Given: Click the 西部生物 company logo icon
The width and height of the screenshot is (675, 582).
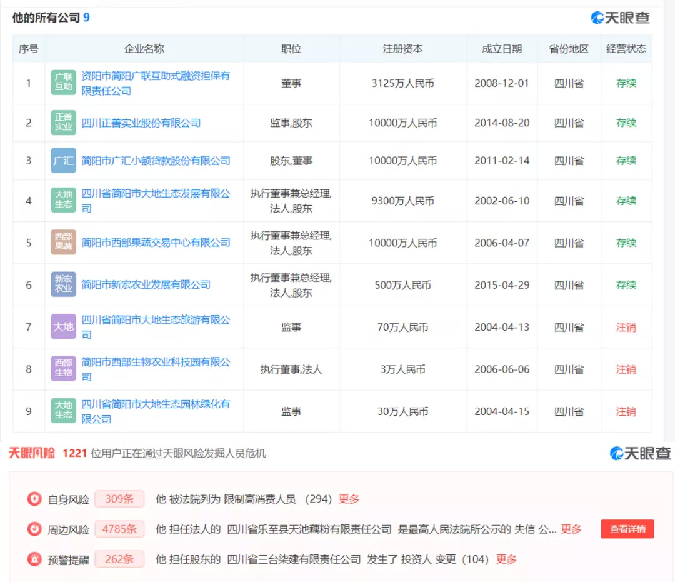Looking at the screenshot, I should 63,369.
